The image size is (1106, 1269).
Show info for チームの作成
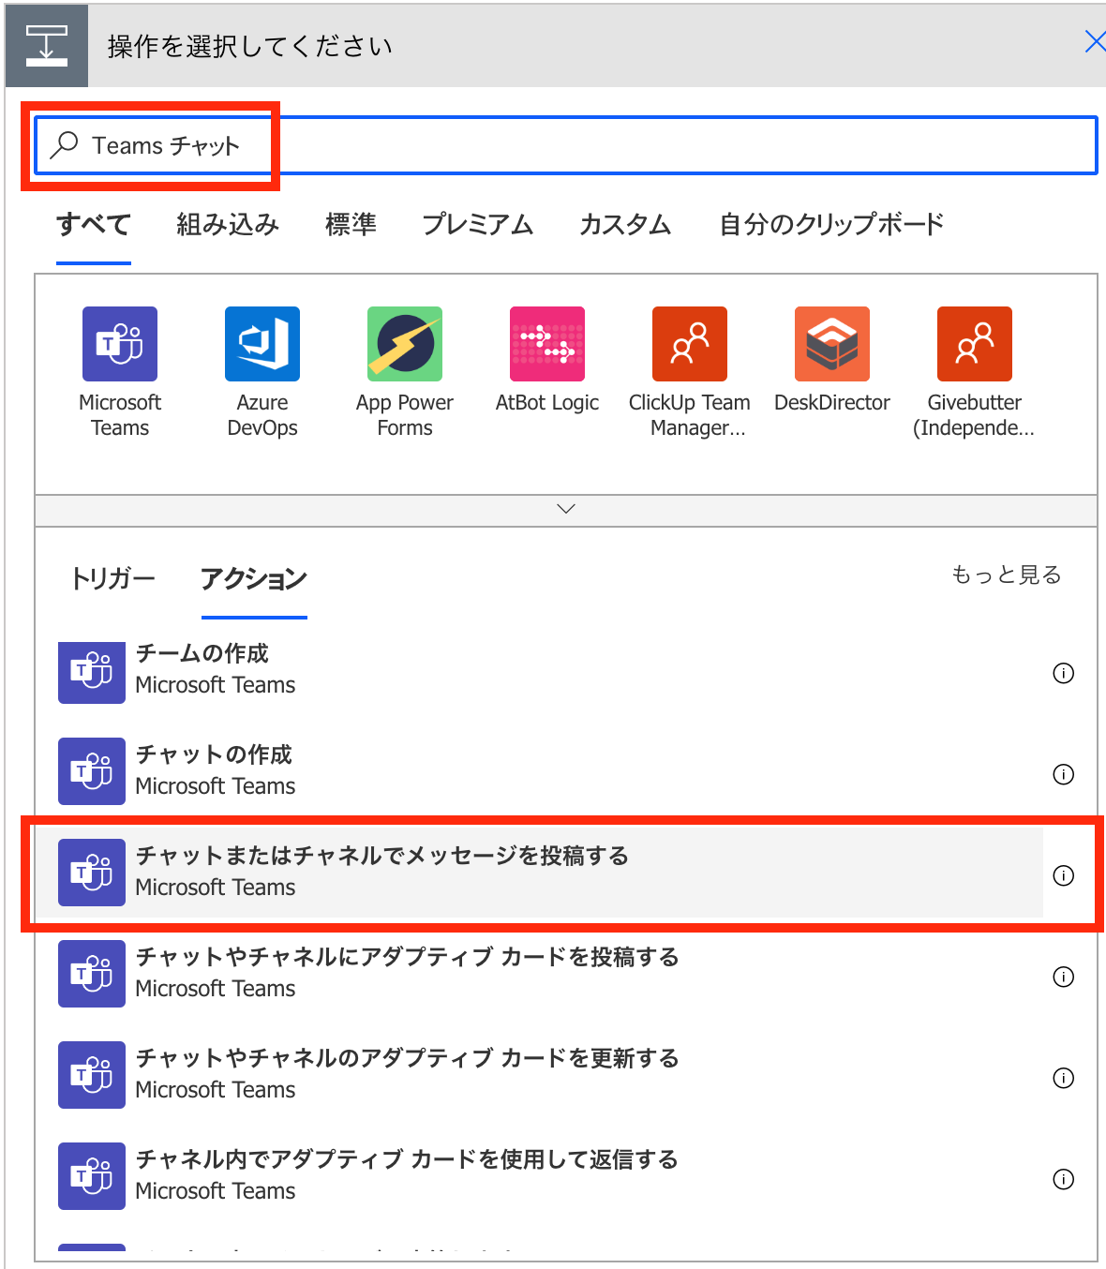pyautogui.click(x=1064, y=673)
